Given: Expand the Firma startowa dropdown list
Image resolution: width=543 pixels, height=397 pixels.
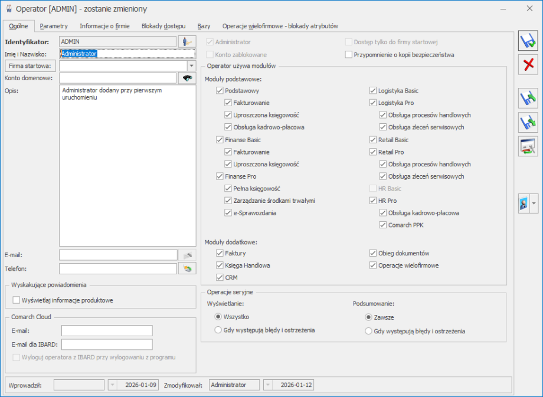Looking at the screenshot, I should coord(191,65).
